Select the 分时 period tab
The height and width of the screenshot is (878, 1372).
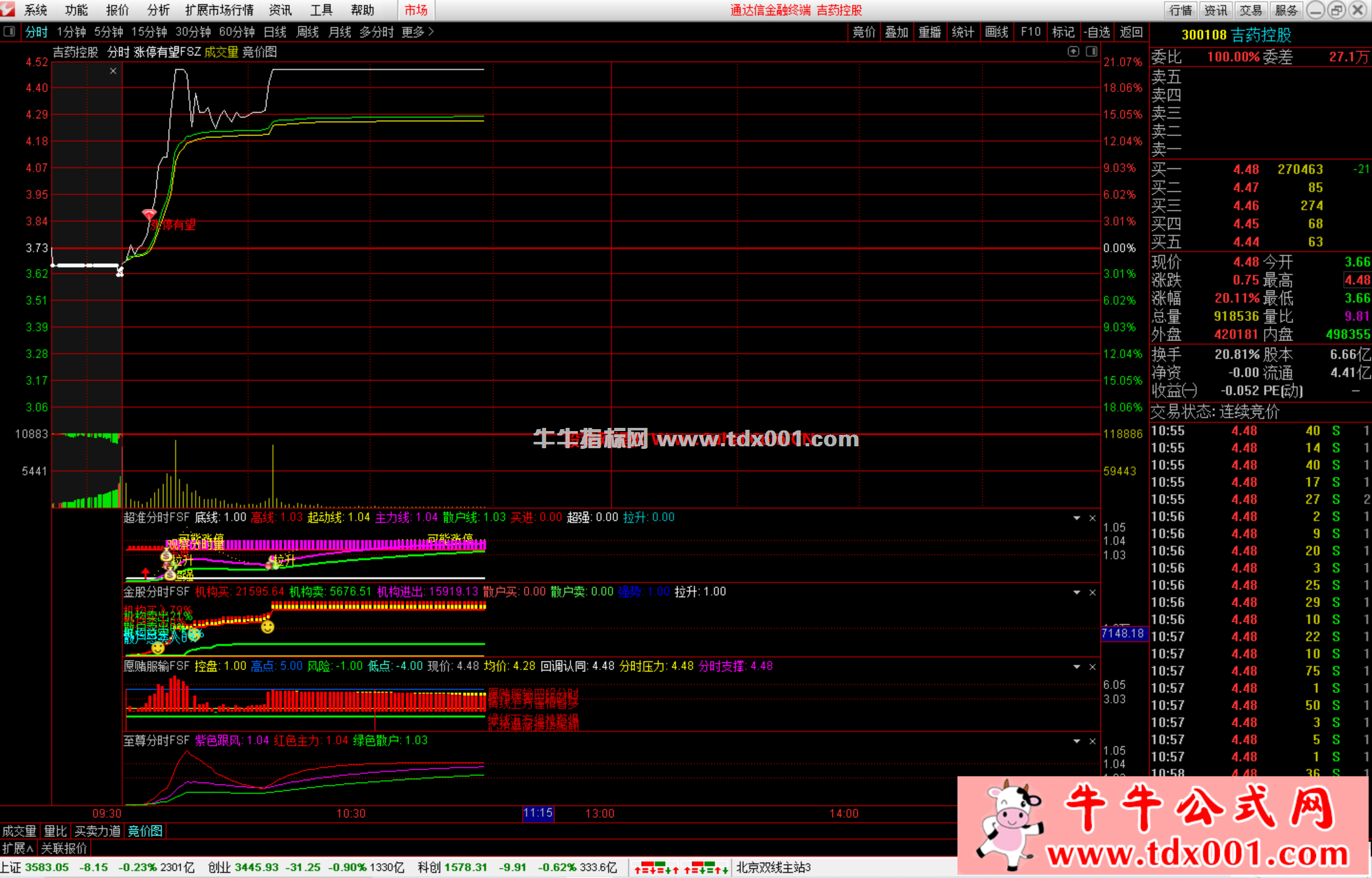click(x=36, y=32)
